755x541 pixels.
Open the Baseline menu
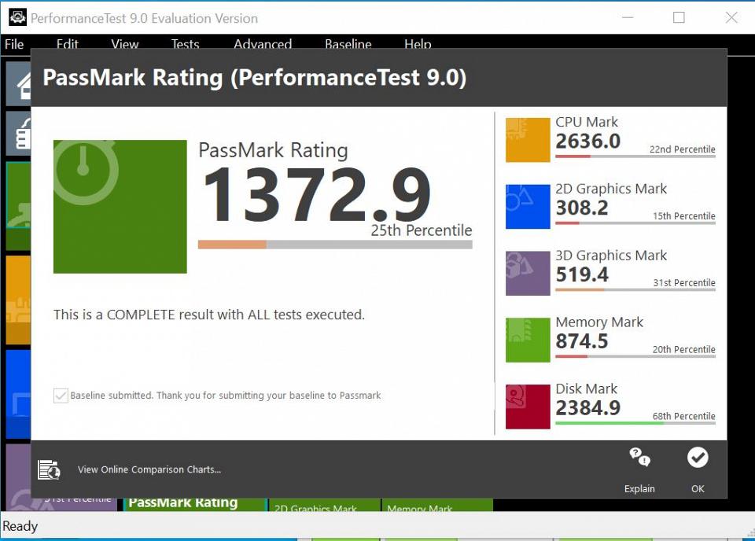point(348,44)
